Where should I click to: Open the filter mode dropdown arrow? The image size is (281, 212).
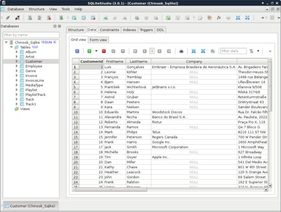[x=258, y=51]
